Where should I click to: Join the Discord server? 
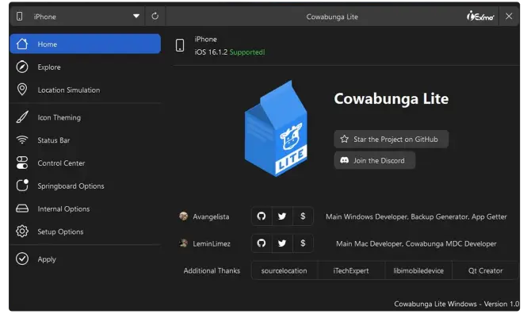click(x=375, y=160)
